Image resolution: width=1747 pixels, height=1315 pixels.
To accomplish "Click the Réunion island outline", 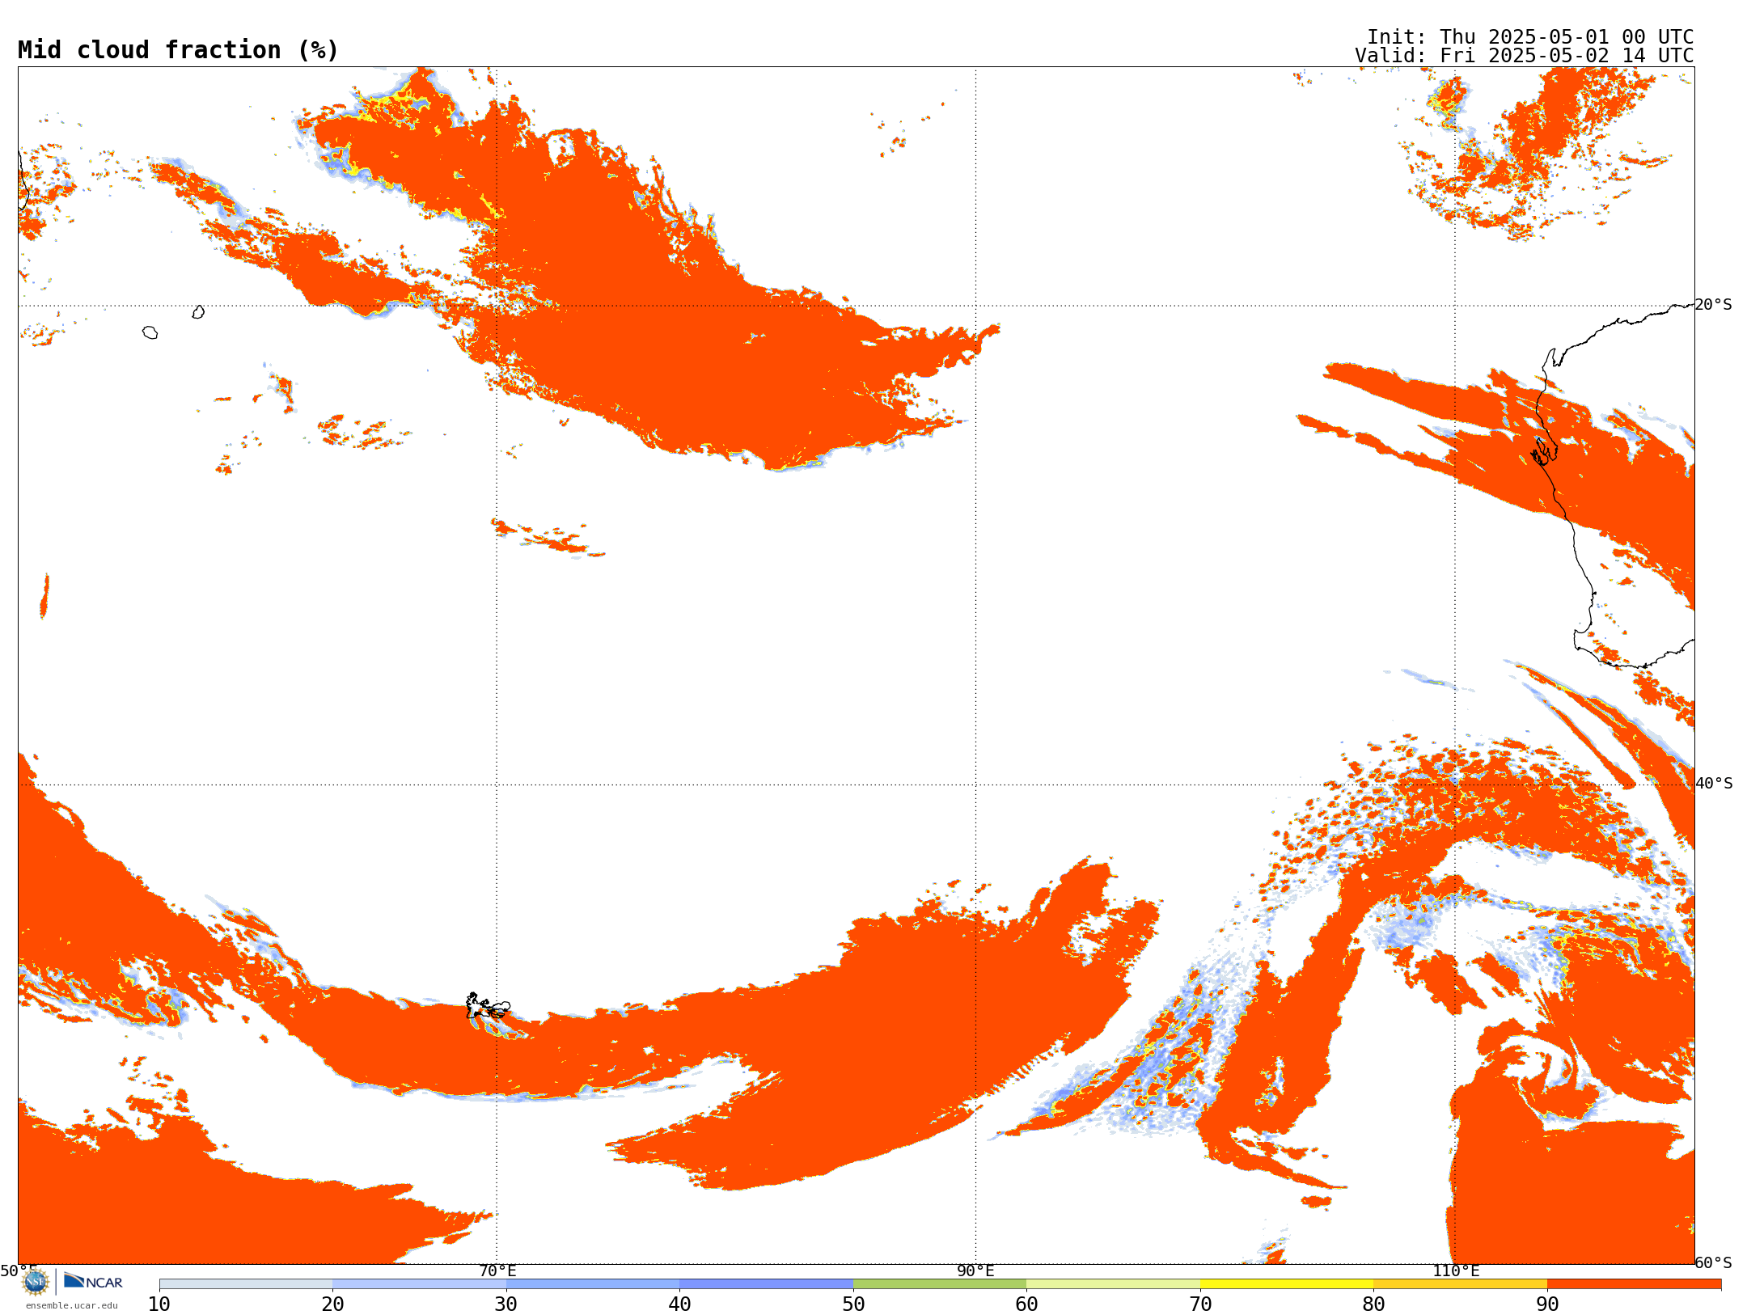I will [150, 332].
